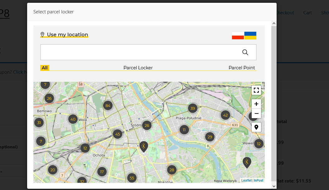Viewport: 329px width, 190px height.
Task: Open the cluster marker showing 31
Action: tap(39, 123)
